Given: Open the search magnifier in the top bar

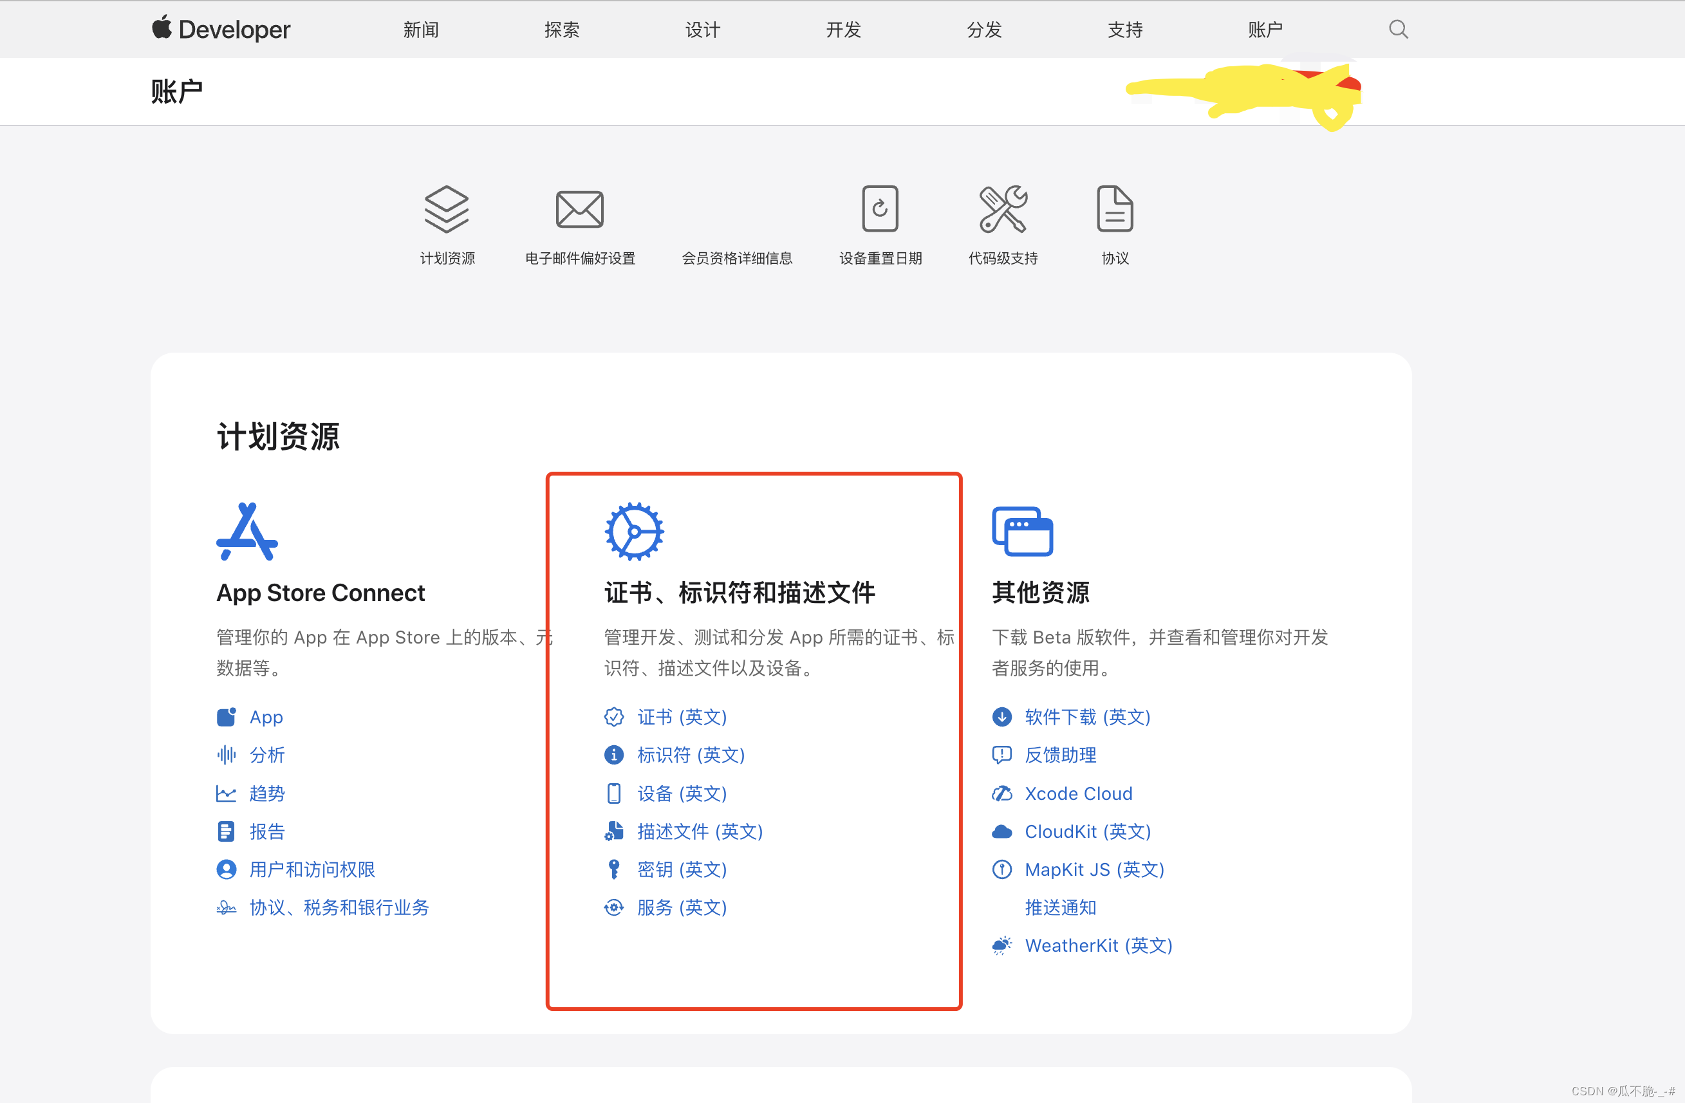Looking at the screenshot, I should pos(1397,29).
